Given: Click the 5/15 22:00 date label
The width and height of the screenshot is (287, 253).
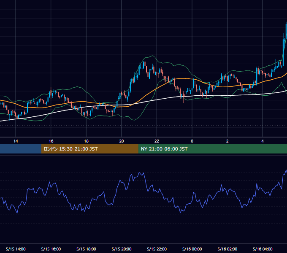Looking at the screenshot, I should click(157, 249).
